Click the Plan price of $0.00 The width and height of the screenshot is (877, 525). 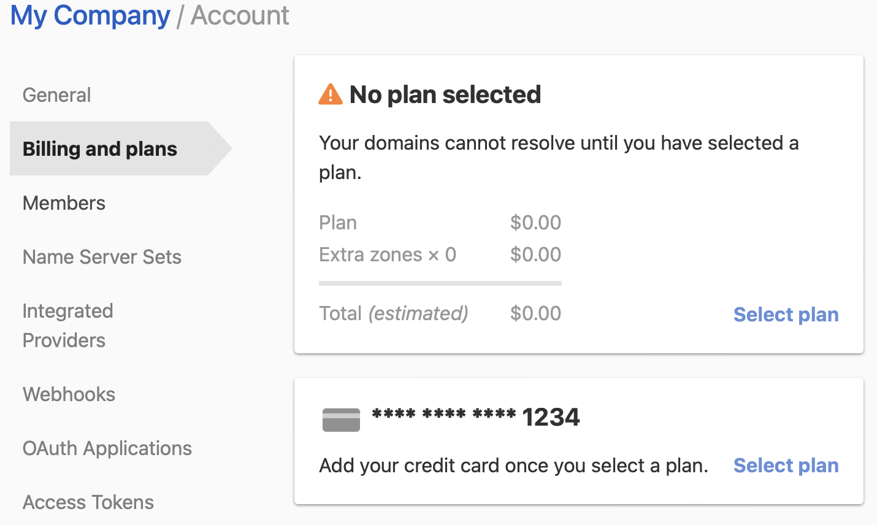[535, 223]
